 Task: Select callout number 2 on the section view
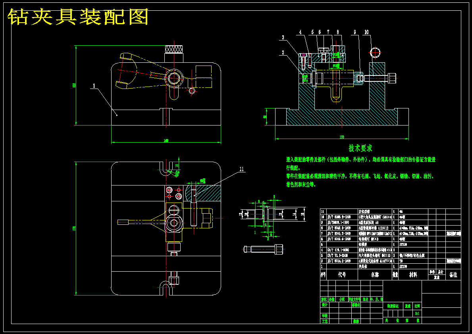click(283, 52)
